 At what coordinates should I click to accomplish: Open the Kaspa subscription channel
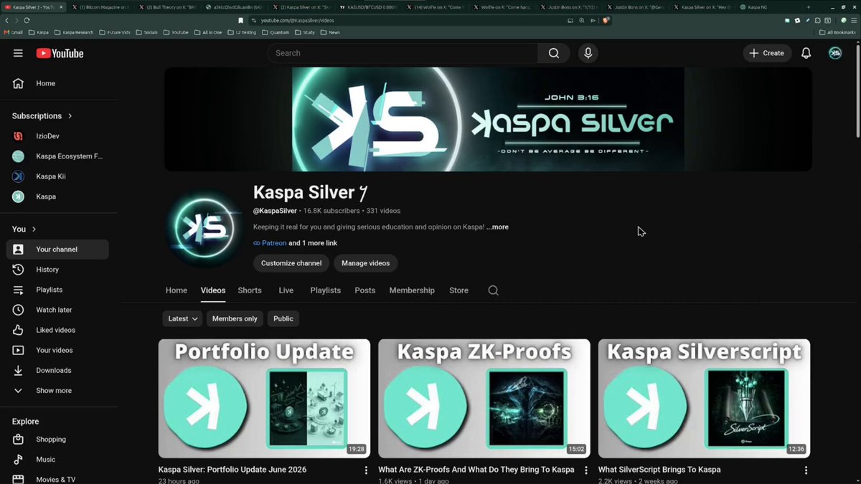(57, 196)
